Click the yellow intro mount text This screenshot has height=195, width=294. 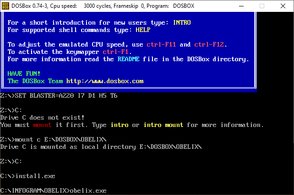point(163,125)
